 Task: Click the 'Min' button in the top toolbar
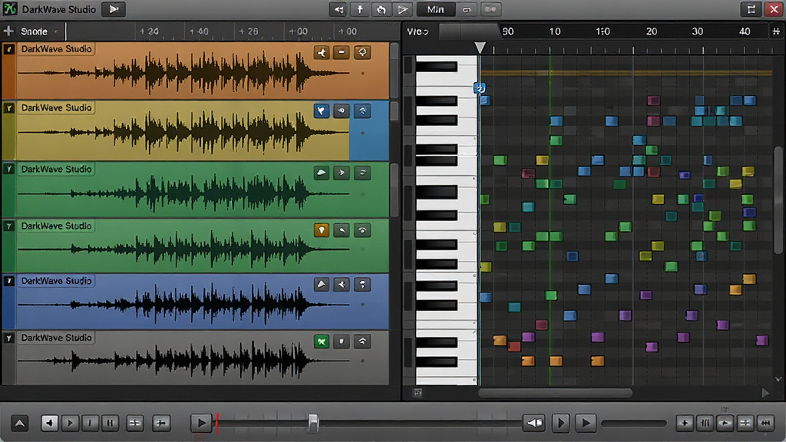tap(435, 9)
